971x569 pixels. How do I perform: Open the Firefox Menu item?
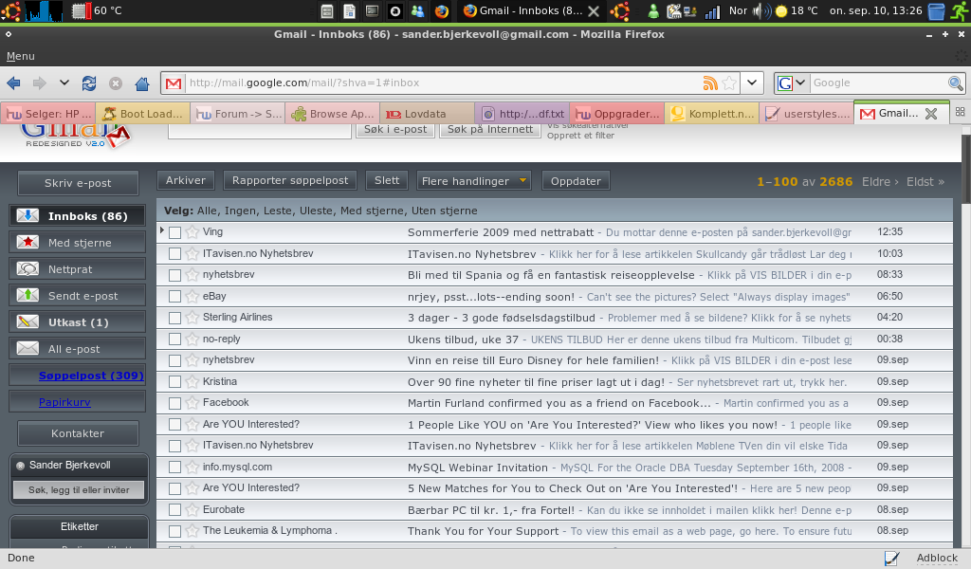click(x=21, y=56)
